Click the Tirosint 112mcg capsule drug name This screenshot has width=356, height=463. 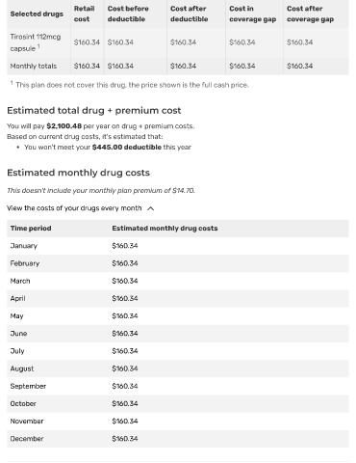click(x=36, y=42)
